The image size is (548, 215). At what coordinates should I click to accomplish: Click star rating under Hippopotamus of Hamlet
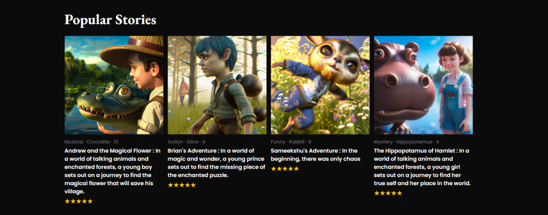[388, 193]
